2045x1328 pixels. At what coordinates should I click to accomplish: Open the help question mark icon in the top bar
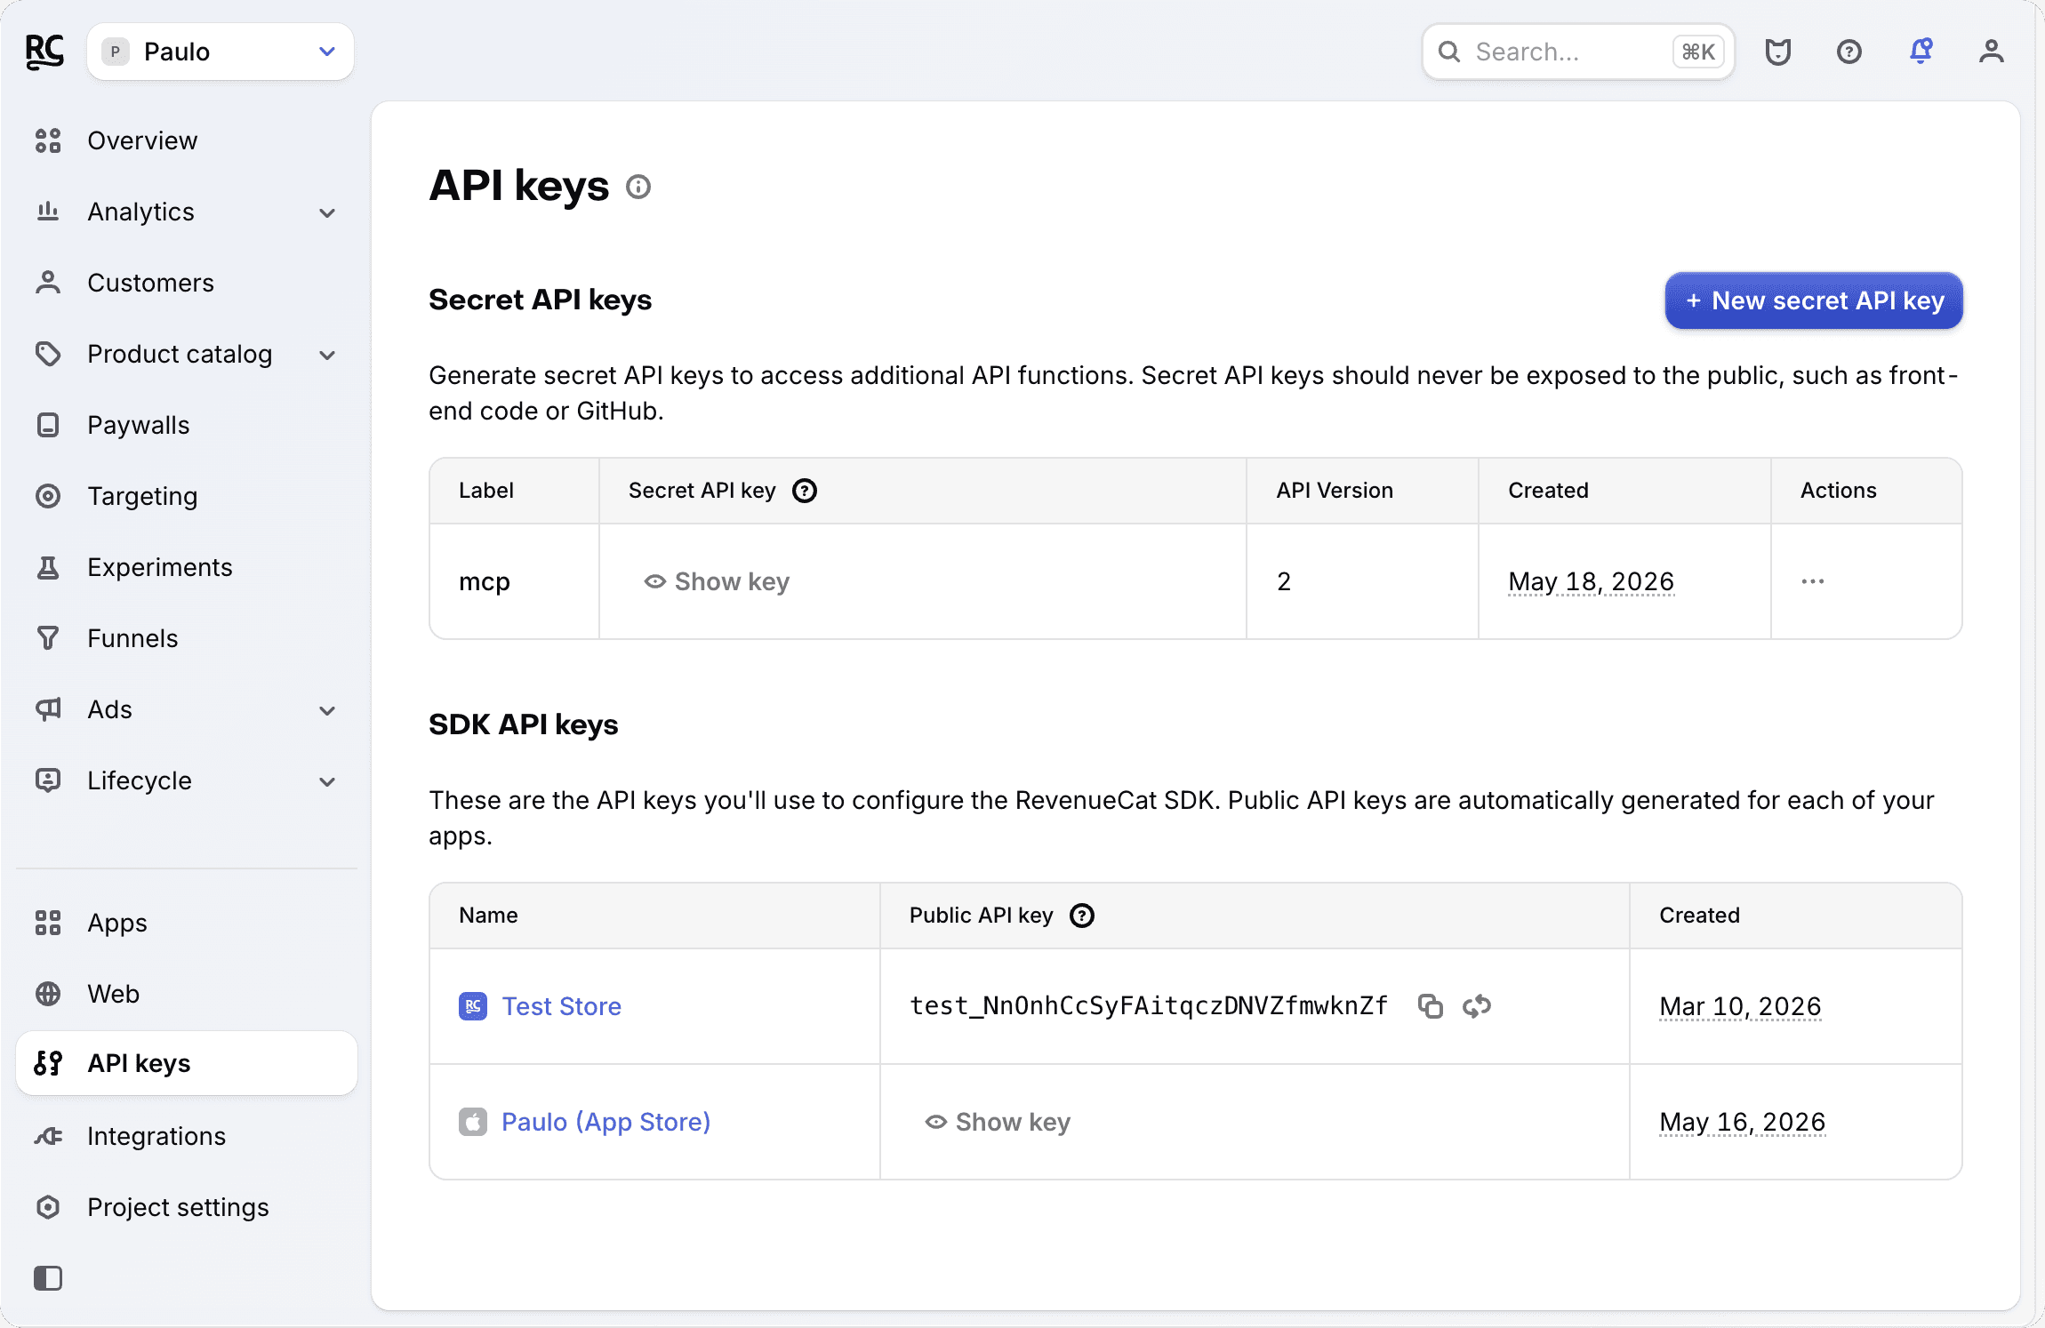pos(1849,52)
